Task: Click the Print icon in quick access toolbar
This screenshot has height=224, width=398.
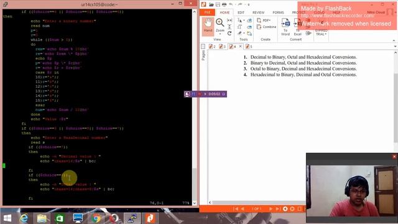Action: point(224,4)
